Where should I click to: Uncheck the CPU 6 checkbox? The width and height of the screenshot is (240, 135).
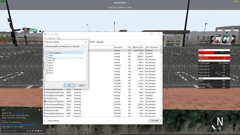coord(47,70)
